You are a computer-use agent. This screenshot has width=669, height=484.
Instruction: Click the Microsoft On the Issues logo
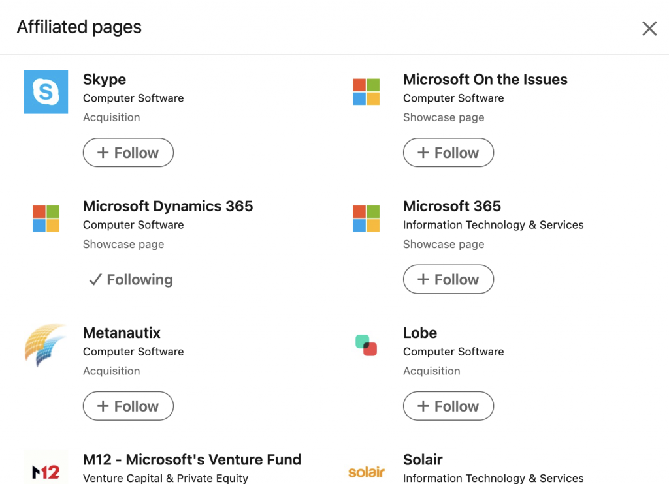click(366, 91)
